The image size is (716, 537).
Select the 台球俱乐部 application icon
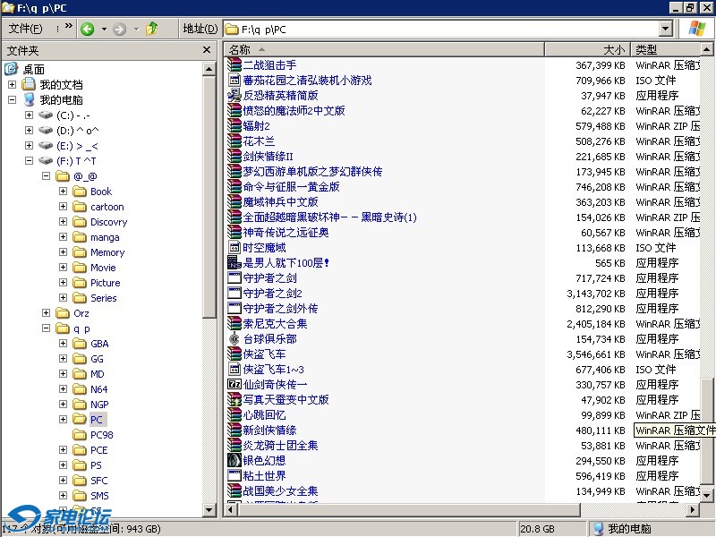234,339
